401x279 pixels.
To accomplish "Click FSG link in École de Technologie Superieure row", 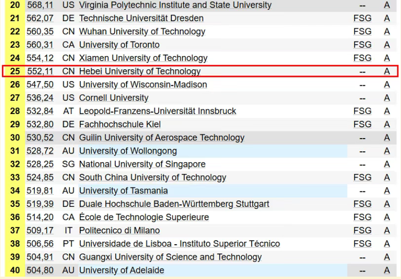I will tap(362, 217).
